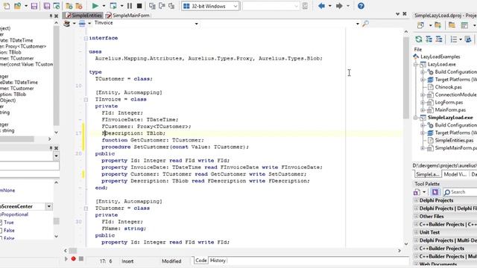Collapse the LazyLoad.exe project node
Viewport: 477px width, 268px height.
(415, 65)
